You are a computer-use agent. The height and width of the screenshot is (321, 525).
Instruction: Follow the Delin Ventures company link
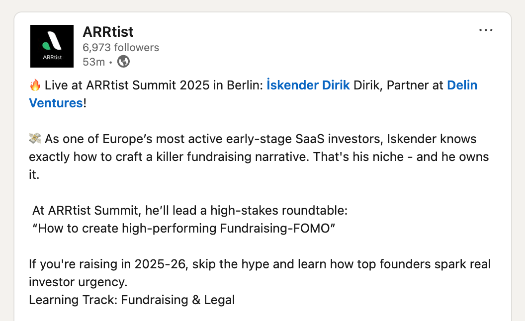[253, 94]
